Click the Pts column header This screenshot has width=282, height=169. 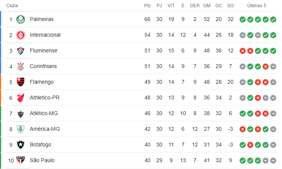(147, 6)
